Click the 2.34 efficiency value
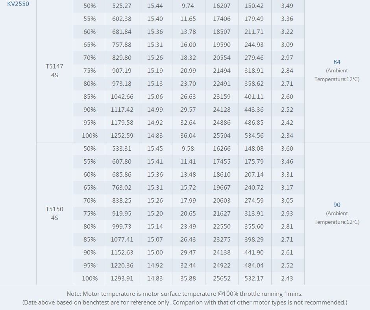Screen dimensions: 370x310 coord(287,136)
